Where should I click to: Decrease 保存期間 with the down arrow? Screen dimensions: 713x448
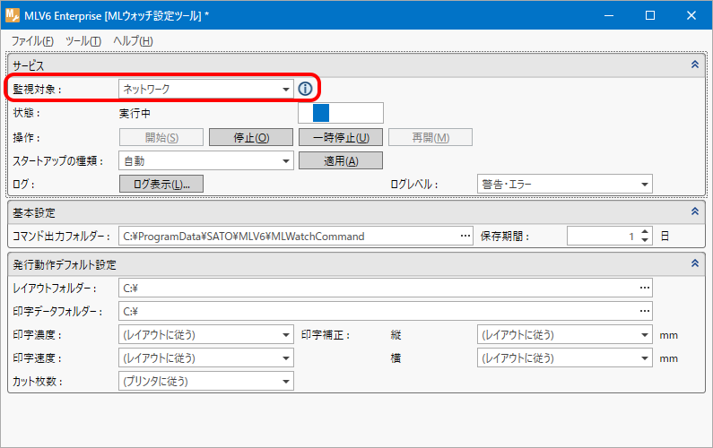click(x=645, y=240)
